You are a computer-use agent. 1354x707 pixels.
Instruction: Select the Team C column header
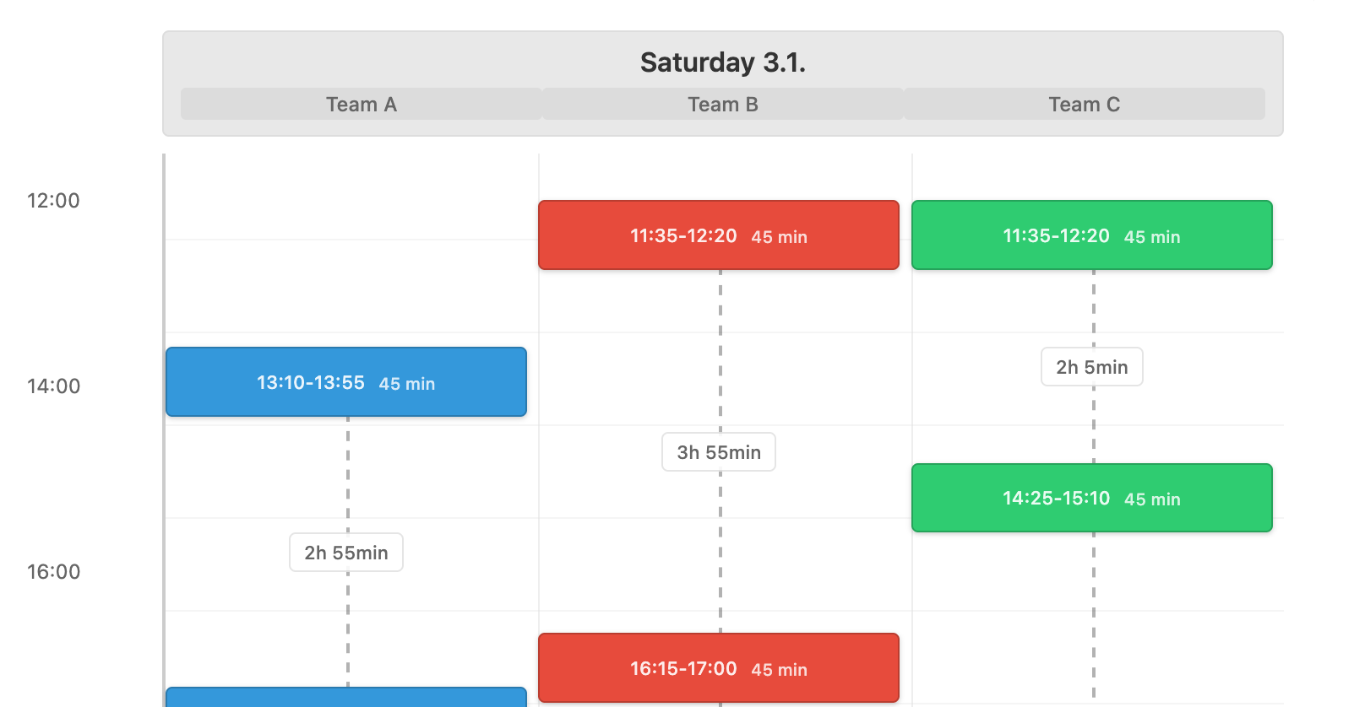pos(1084,105)
